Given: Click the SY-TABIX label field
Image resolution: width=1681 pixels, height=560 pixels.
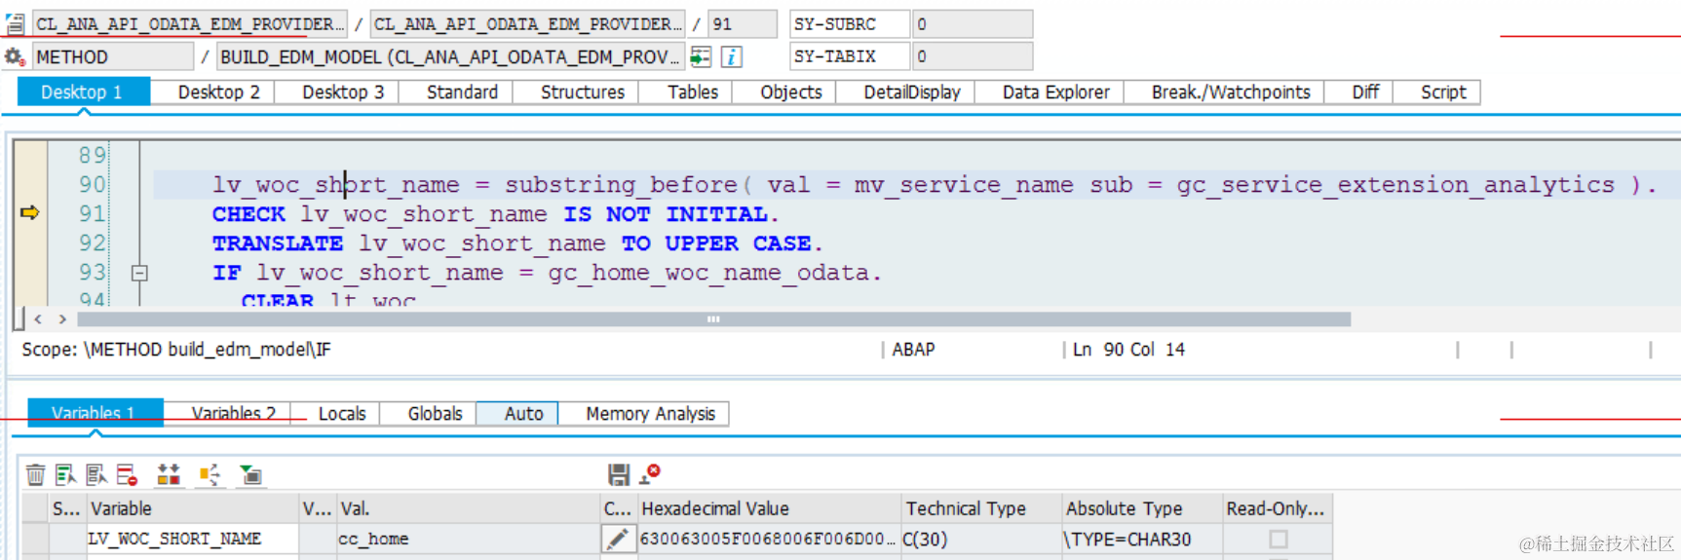Looking at the screenshot, I should click(849, 56).
